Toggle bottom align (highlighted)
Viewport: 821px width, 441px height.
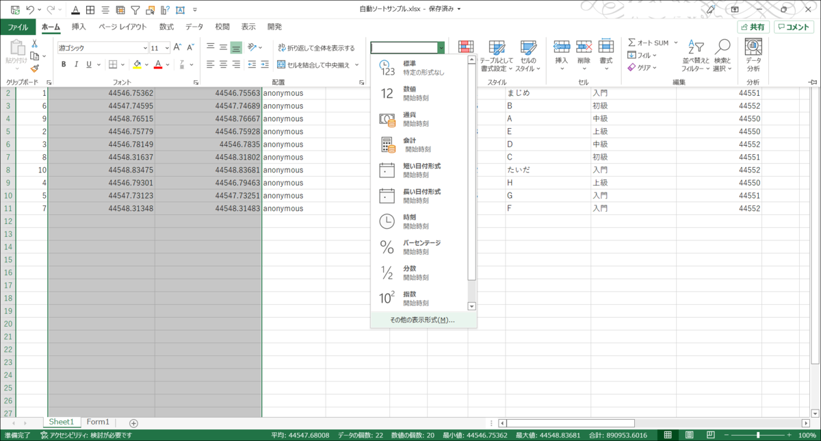[236, 47]
